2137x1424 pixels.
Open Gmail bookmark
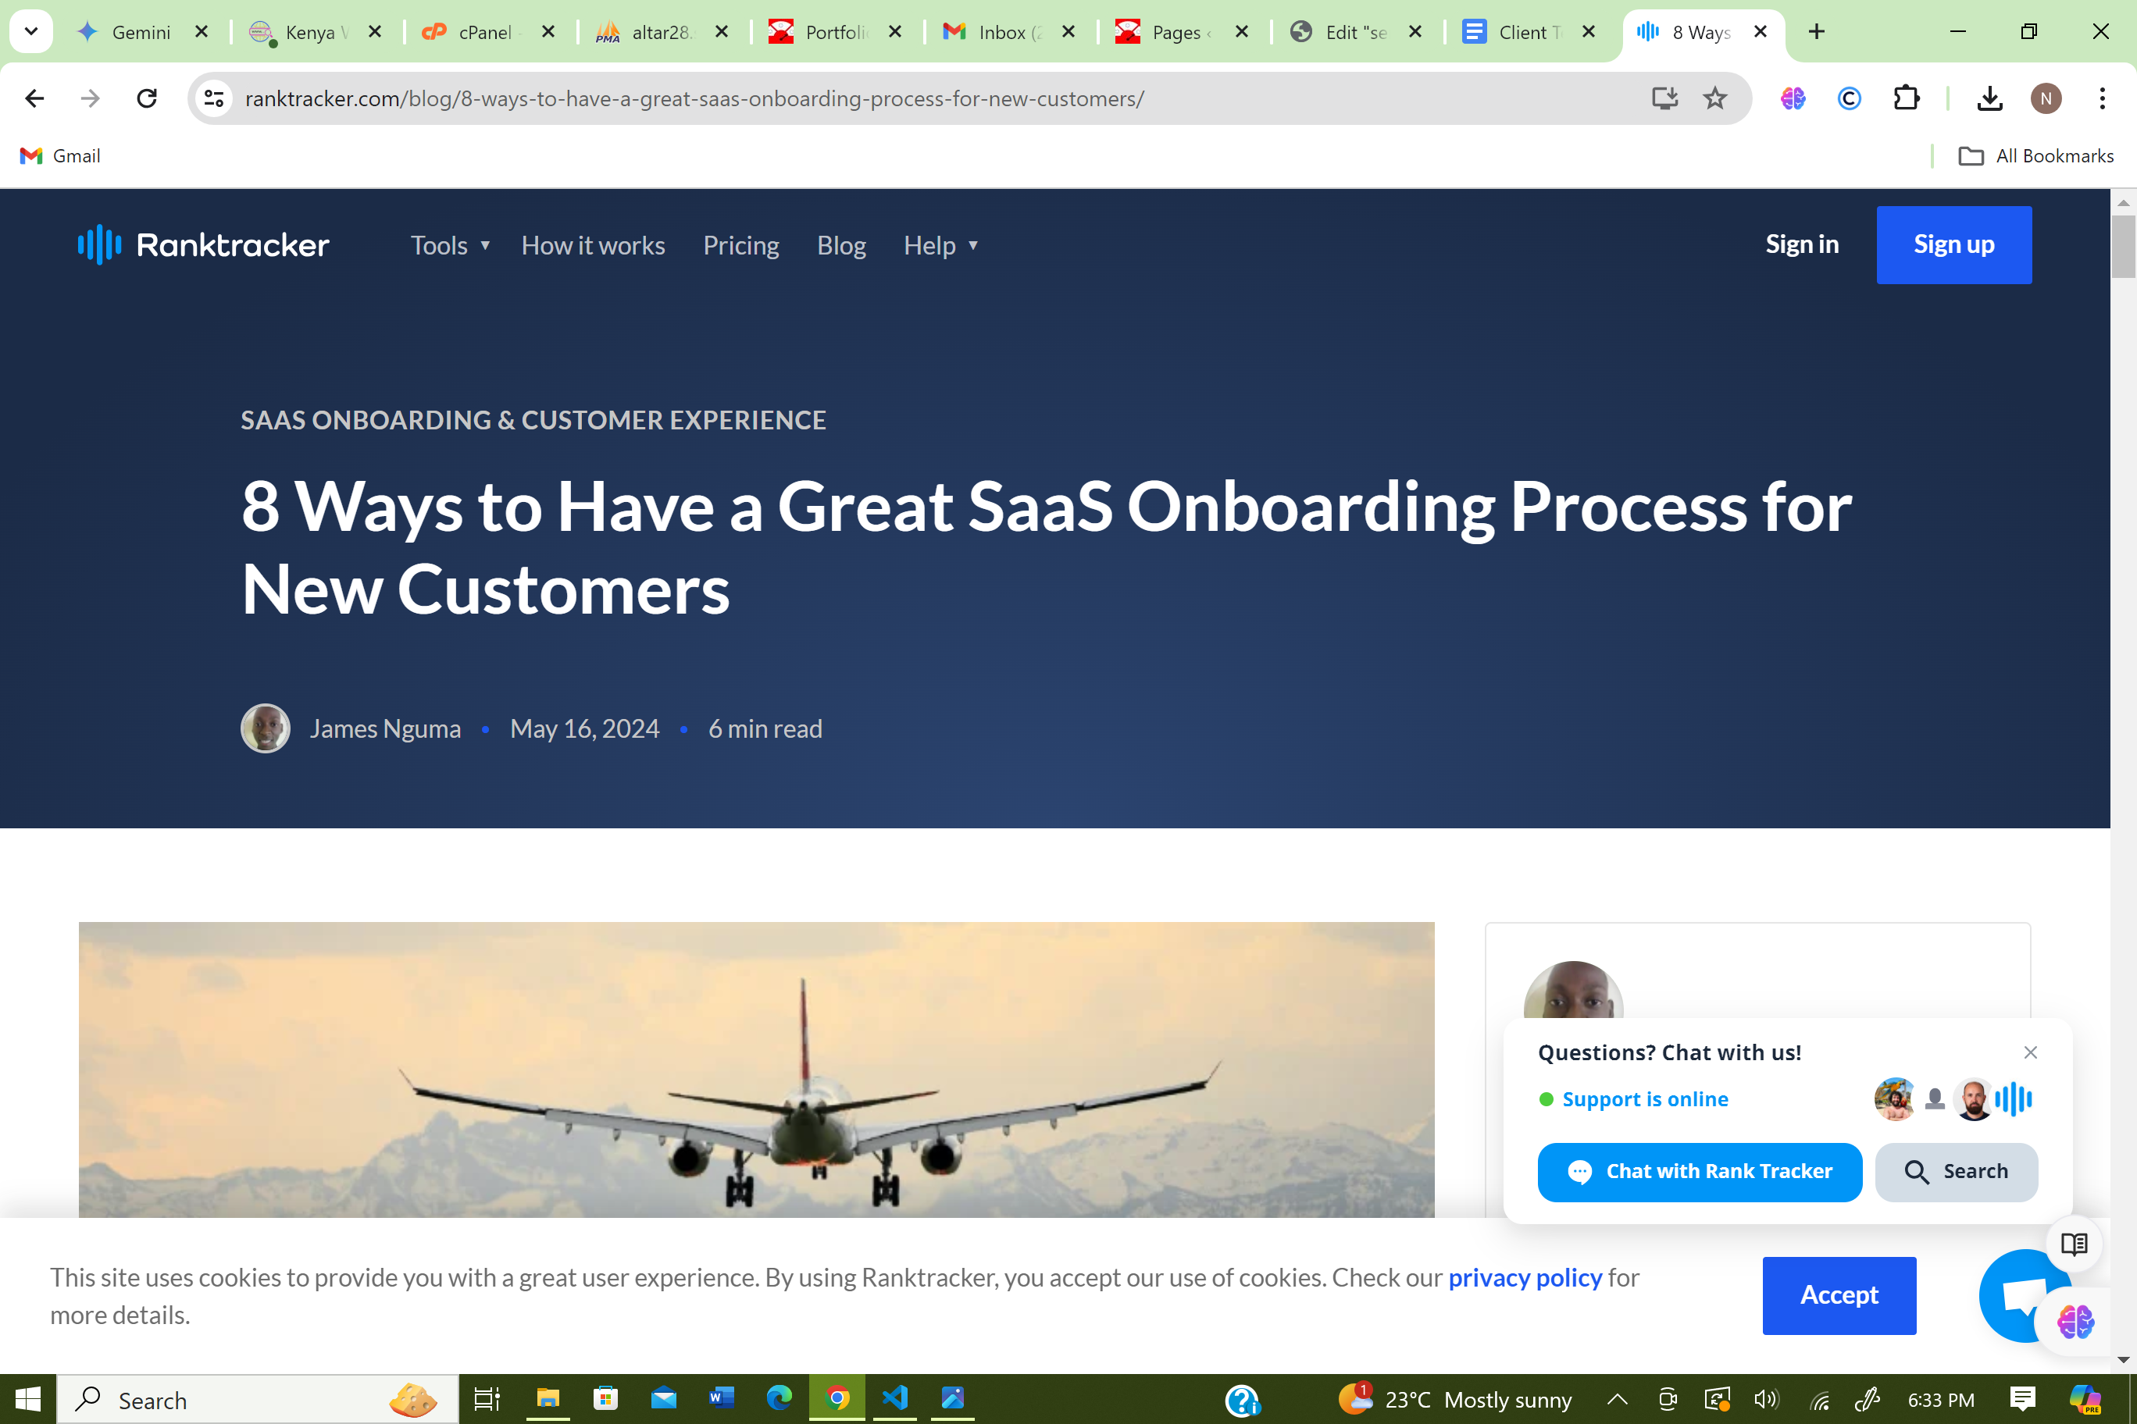point(60,156)
